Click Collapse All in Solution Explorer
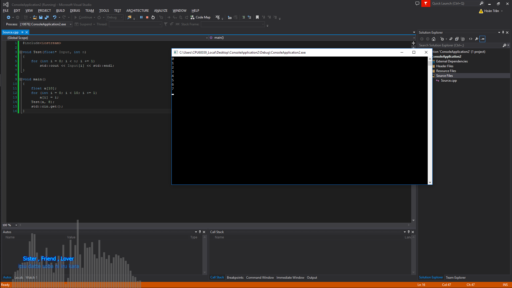Screen dimensions: 512x288 click(457, 39)
